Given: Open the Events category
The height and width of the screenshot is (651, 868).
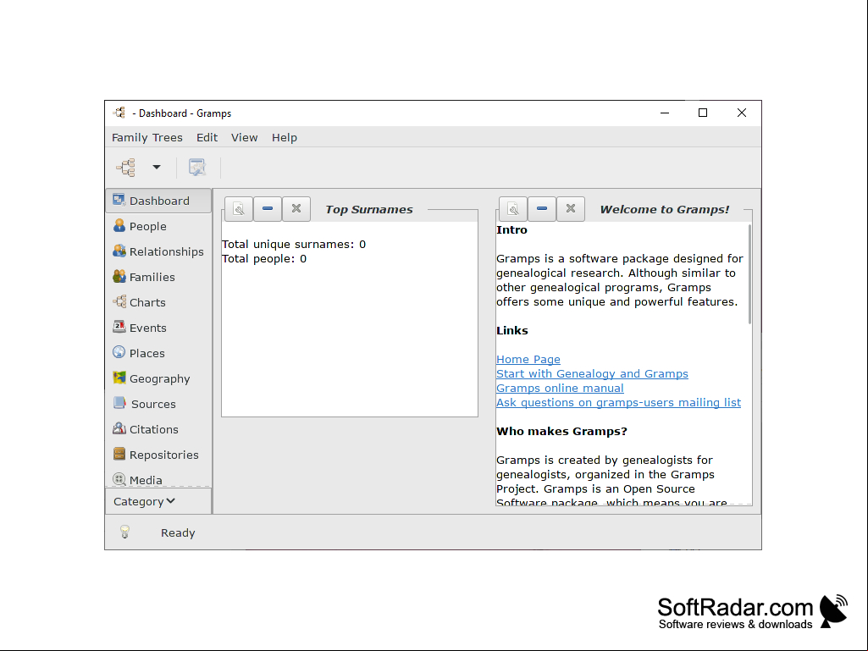Looking at the screenshot, I should pos(158,328).
